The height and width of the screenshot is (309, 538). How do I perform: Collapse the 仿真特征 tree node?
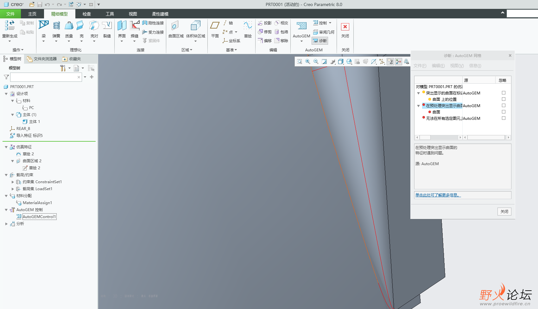tap(6, 147)
